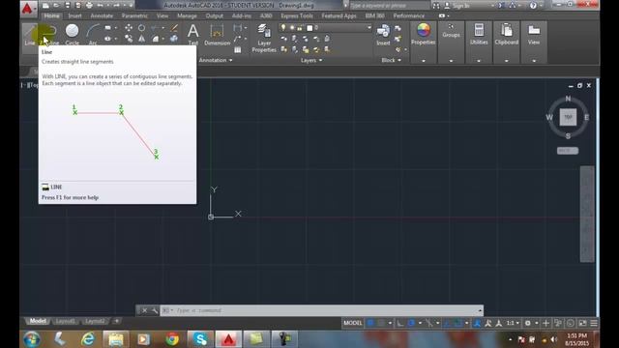Click the WCS label below ViewCube
The width and height of the screenshot is (619, 348).
coord(568,151)
